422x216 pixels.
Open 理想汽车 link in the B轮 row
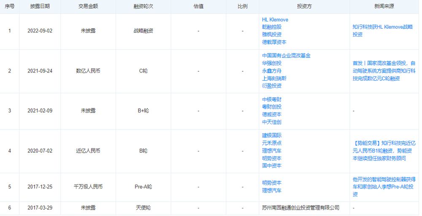(x=272, y=151)
